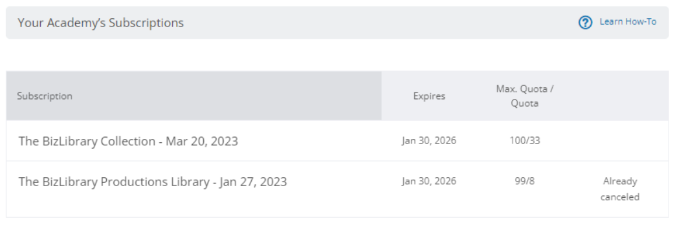686x234 pixels.
Task: Click the empty action cell of BizLibrary Collection row
Action: tap(620, 141)
